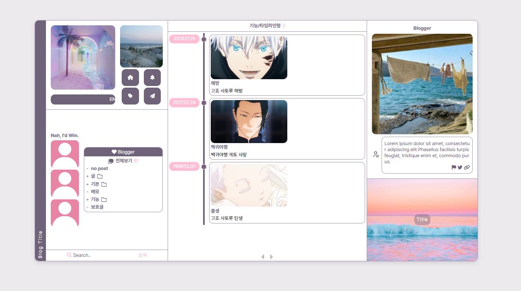Click the palm tree archway profile image
Image resolution: width=521 pixels, height=291 pixels.
pos(83,57)
